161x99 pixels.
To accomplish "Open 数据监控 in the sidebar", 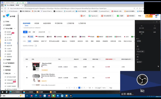I will click(x=7, y=66).
